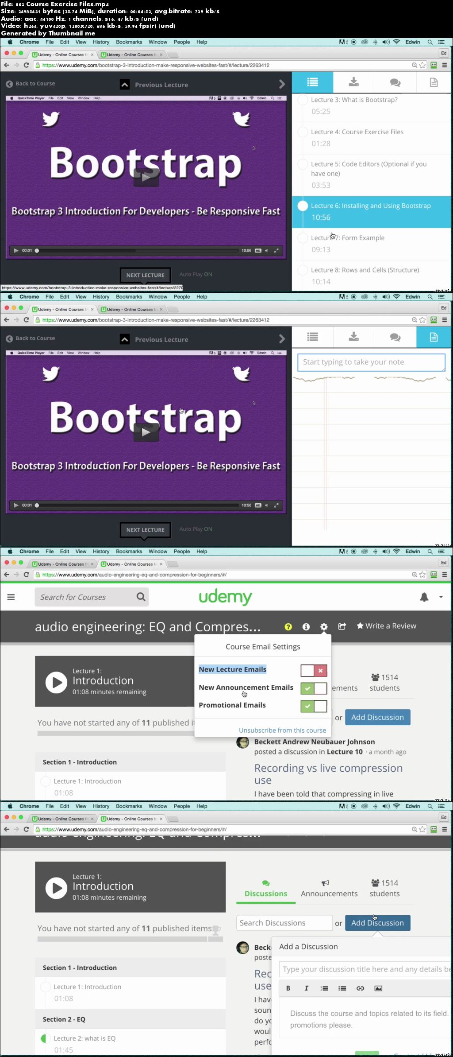Viewport: 453px width, 1057px height.
Task: Open Chrome's menu icon in the Add a Discussion frame
Action: pos(444,829)
